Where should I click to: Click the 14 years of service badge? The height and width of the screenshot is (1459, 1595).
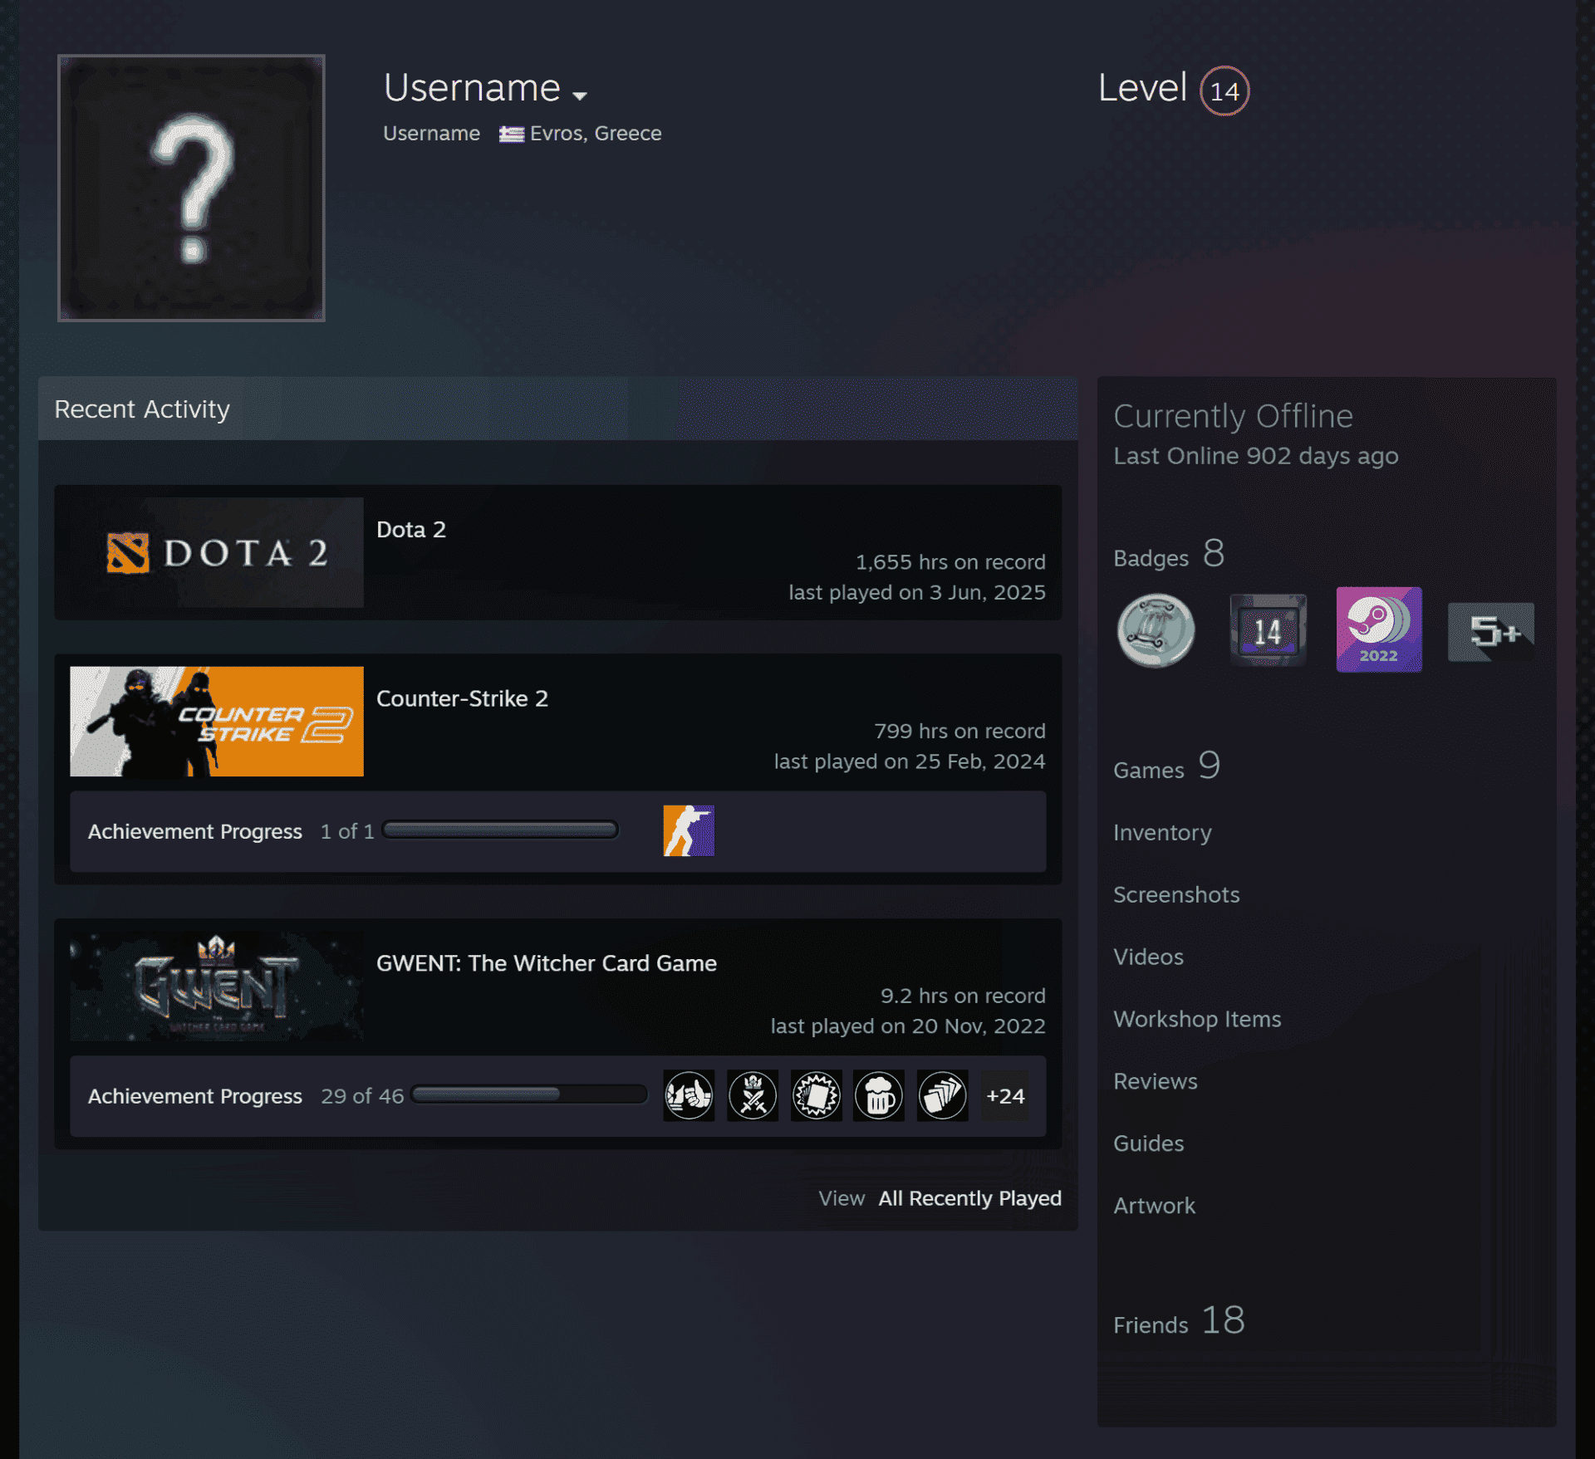point(1268,630)
